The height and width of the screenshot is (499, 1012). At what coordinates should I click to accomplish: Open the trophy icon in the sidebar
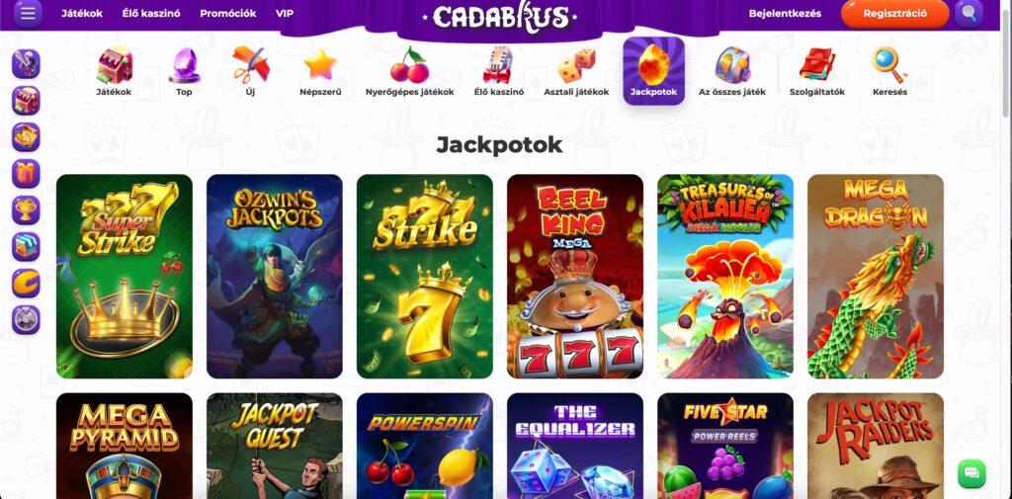[x=26, y=209]
